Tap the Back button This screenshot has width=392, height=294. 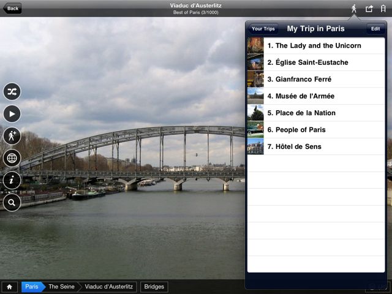(x=12, y=8)
